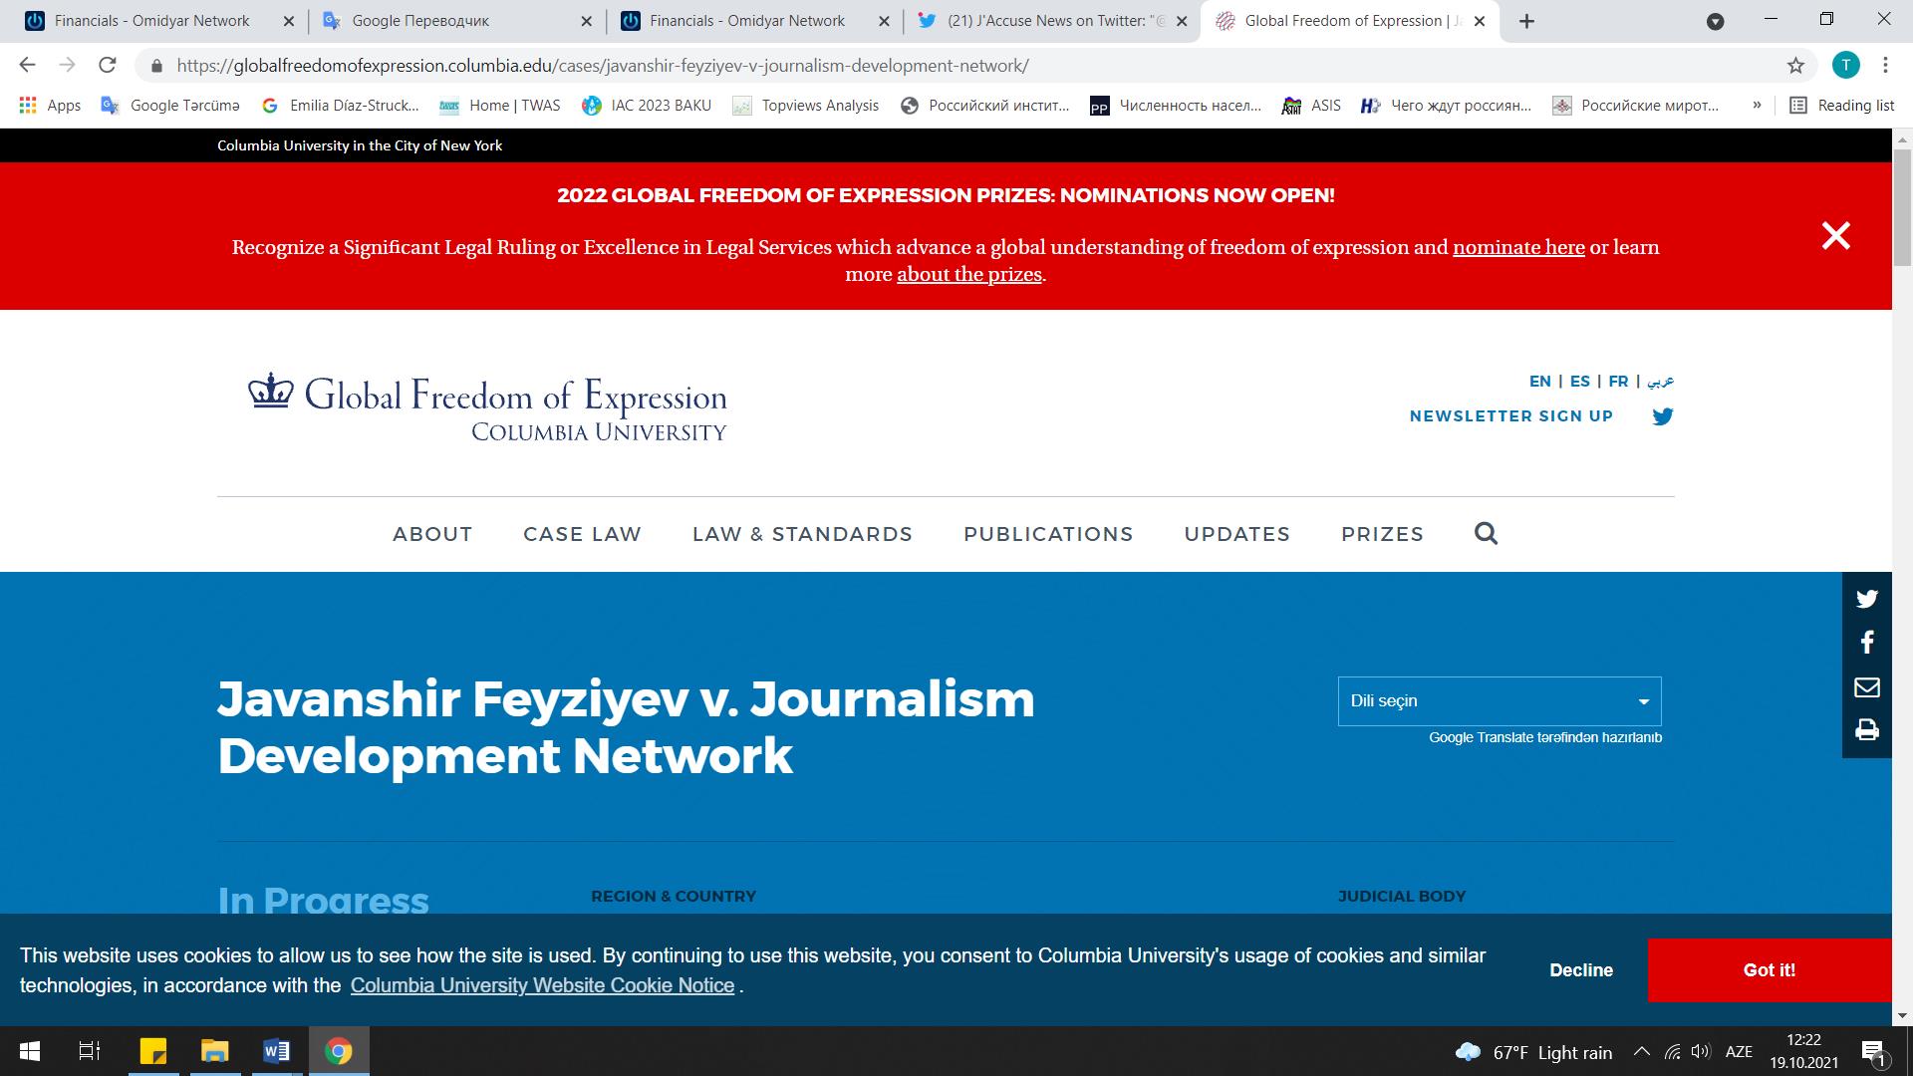Open the header Twitter bird icon
The height and width of the screenshot is (1076, 1913).
[x=1662, y=416]
